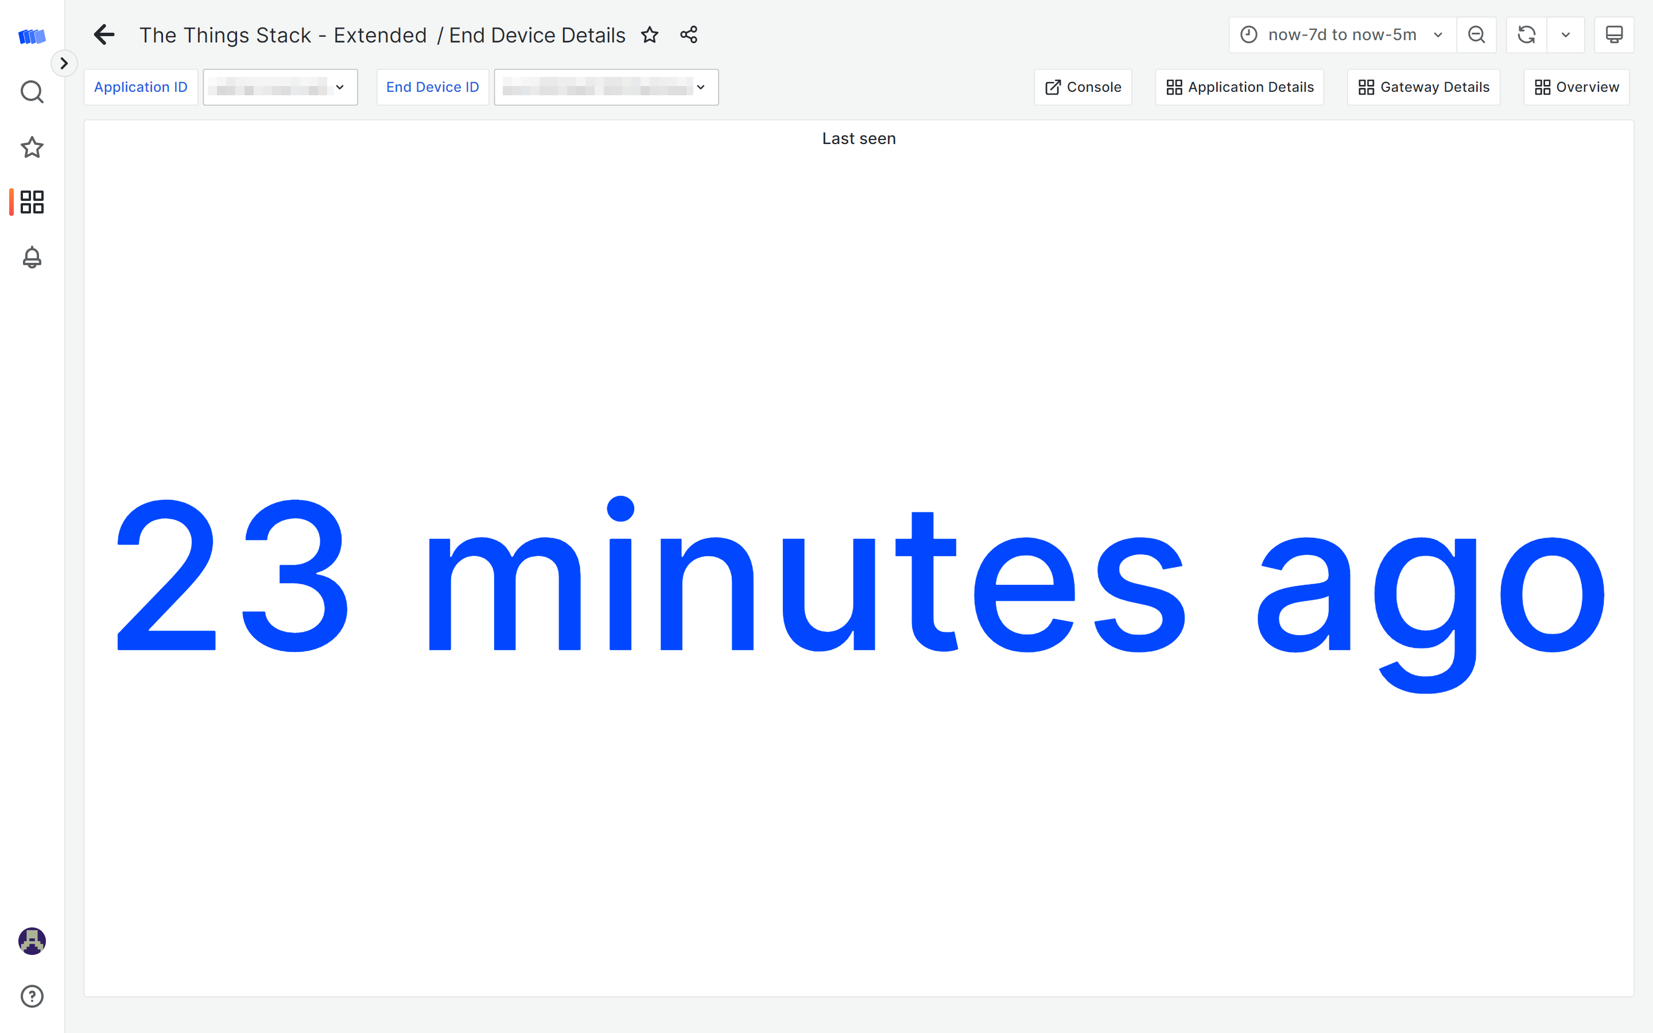The width and height of the screenshot is (1653, 1033).
Task: Click the share dashboard icon
Action: pyautogui.click(x=689, y=35)
